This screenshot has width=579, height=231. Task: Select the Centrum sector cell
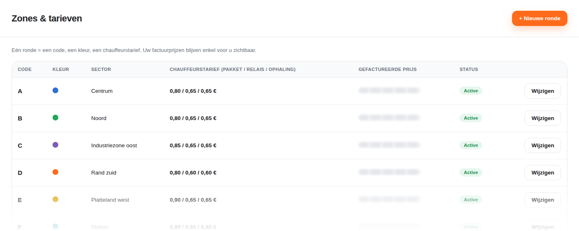[102, 91]
